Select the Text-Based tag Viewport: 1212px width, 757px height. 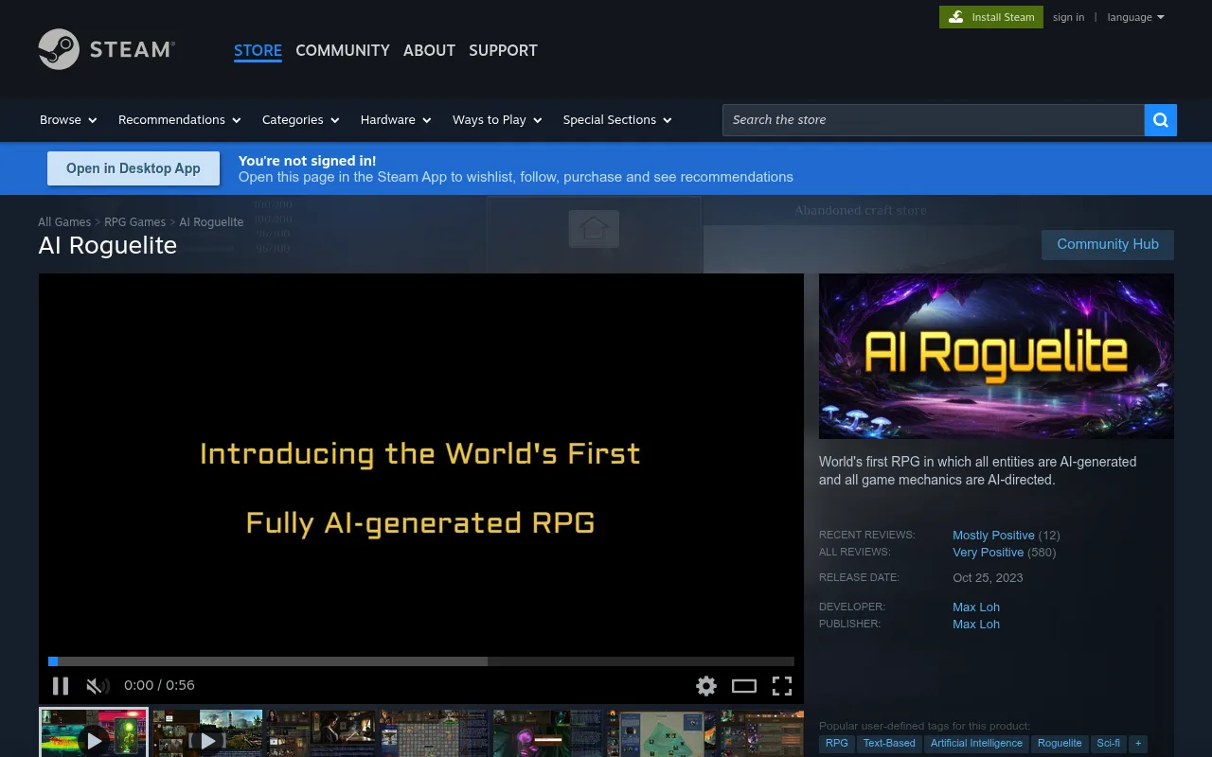[889, 744]
